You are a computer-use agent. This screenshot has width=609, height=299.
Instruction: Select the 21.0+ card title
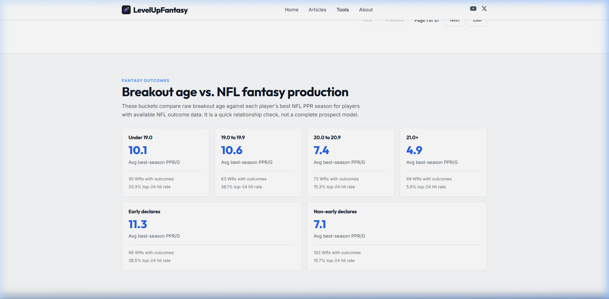point(412,138)
